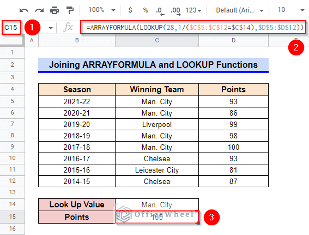Screen dimensions: 309x235
Task: Click the cell 2018-19
Action: (77, 136)
